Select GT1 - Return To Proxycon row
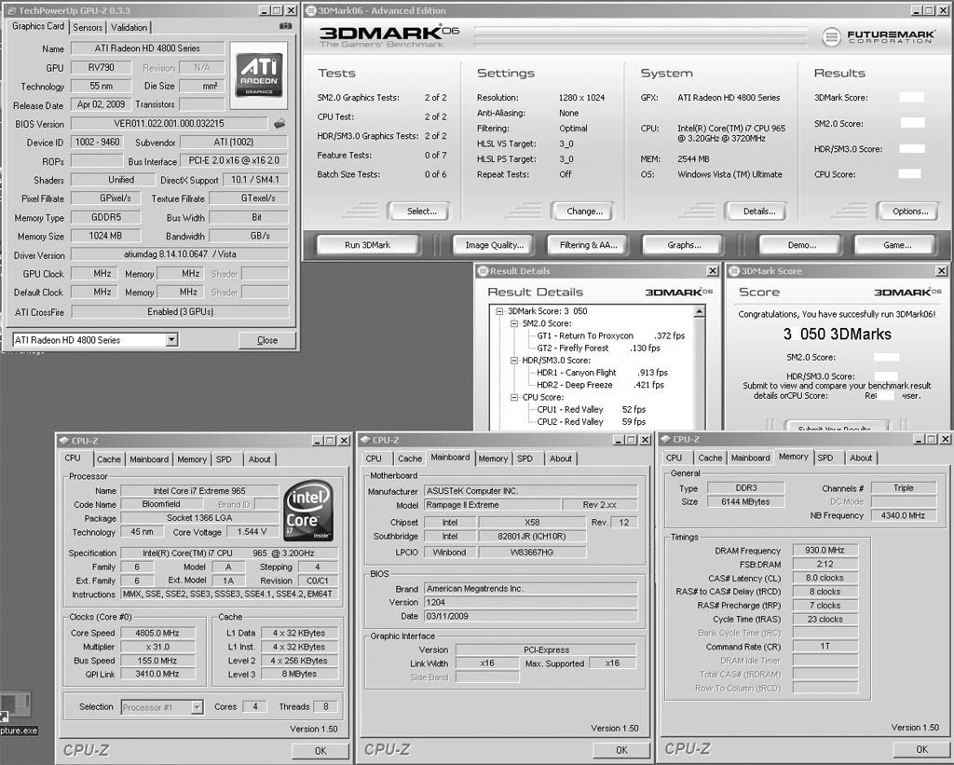954x765 pixels. (x=610, y=335)
